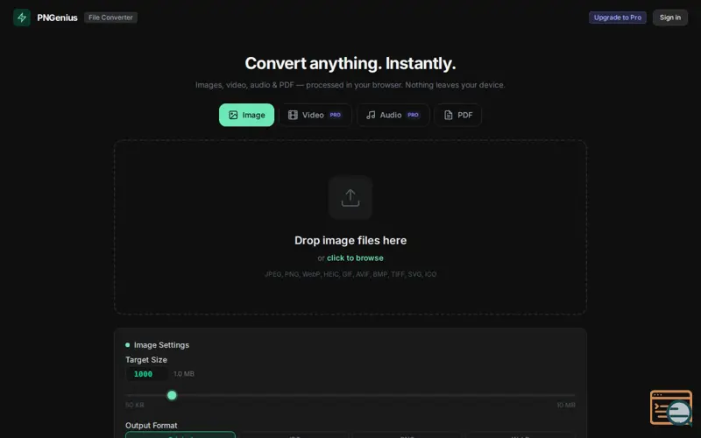The image size is (701, 438).
Task: Click the Target Size 1000 input field
Action: [147, 374]
